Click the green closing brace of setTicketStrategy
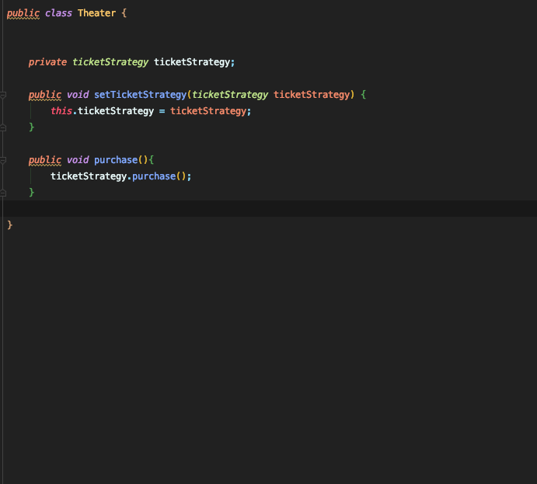537x484 pixels. point(32,127)
